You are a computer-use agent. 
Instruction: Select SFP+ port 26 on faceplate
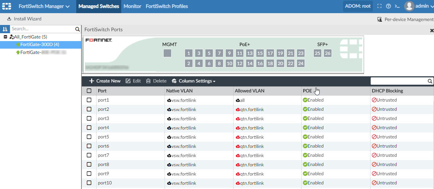pyautogui.click(x=328, y=53)
